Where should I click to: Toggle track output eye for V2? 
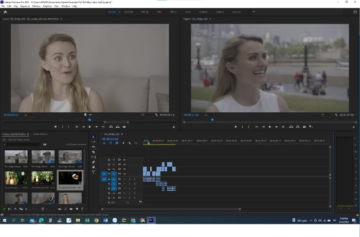124,169
